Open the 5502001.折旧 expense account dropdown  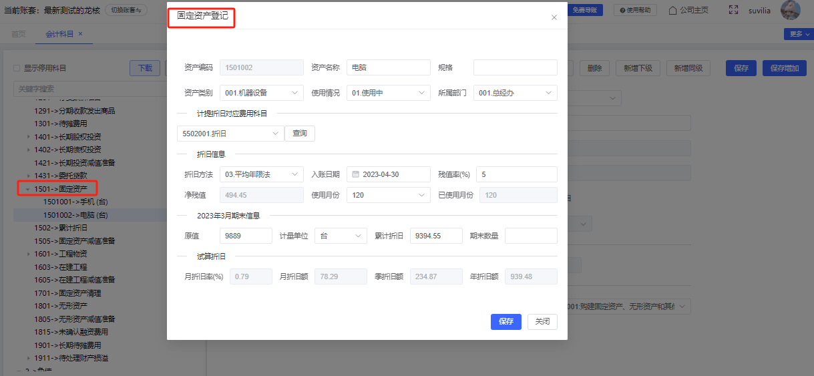230,134
